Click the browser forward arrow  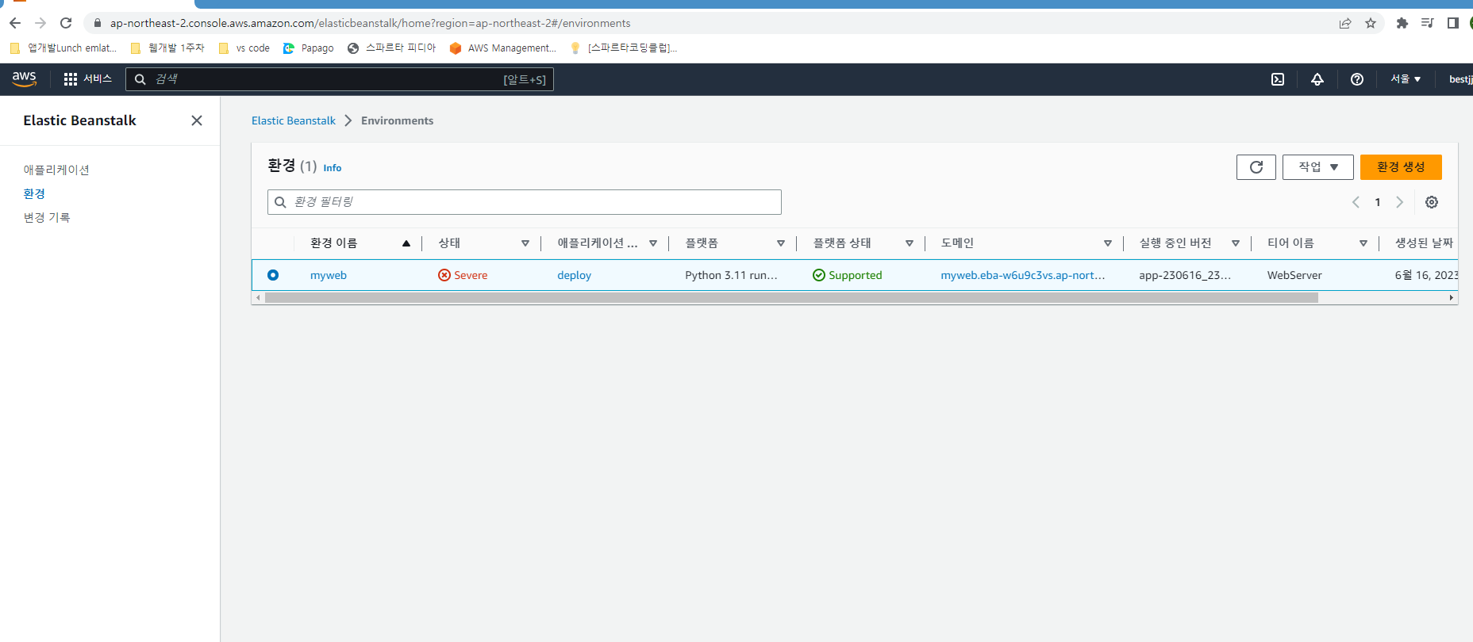coord(40,23)
